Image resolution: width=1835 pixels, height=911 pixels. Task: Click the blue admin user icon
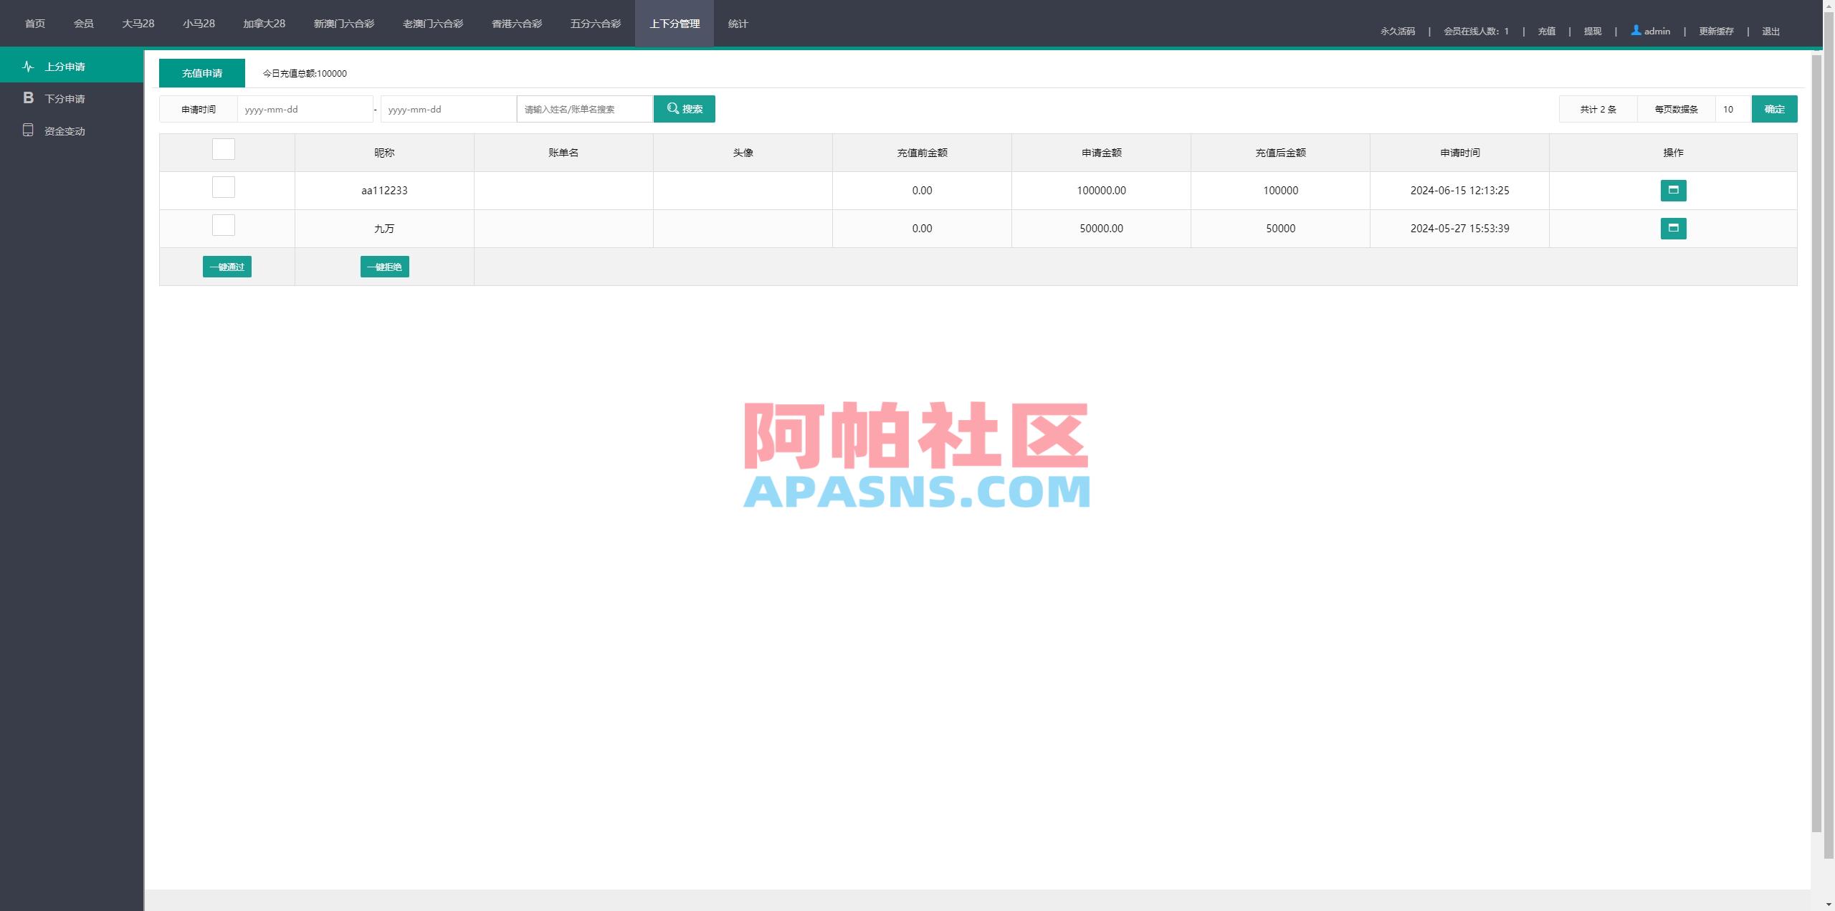tap(1635, 31)
